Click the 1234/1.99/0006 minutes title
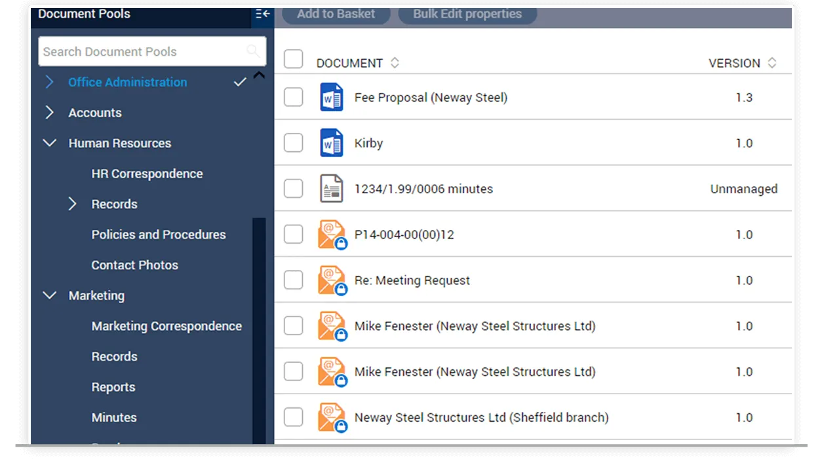This screenshot has height=467, width=820. click(x=423, y=189)
